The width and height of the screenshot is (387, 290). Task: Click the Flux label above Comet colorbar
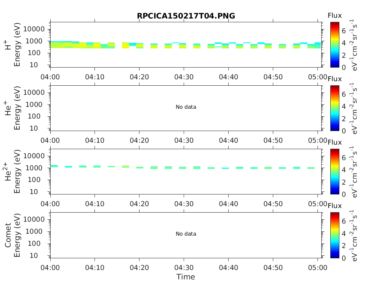tap(335, 206)
